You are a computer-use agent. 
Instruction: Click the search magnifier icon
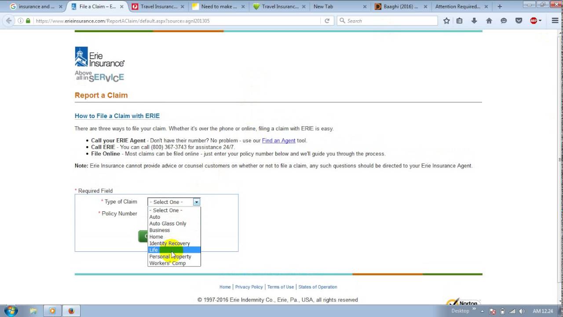(x=342, y=21)
